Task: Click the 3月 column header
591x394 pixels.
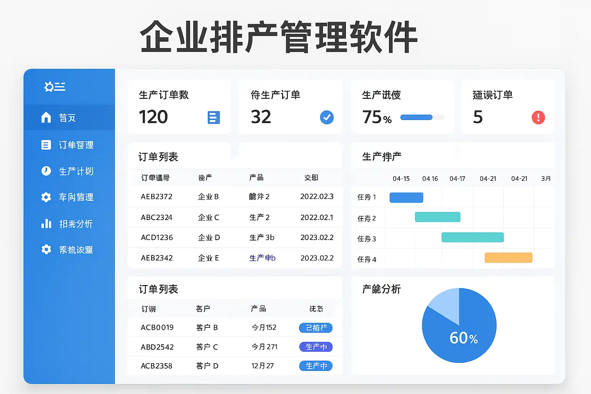Action: point(546,179)
